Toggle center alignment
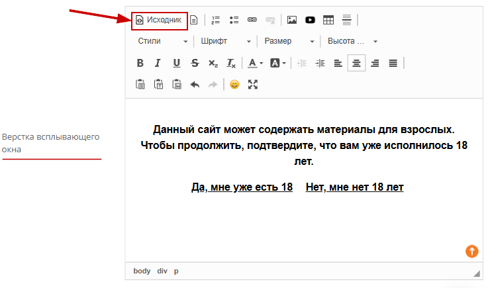 coord(356,63)
